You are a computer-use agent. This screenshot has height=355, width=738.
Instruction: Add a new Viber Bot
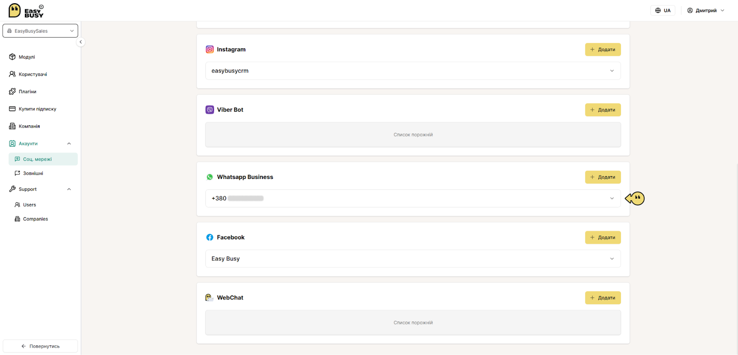[x=603, y=110]
